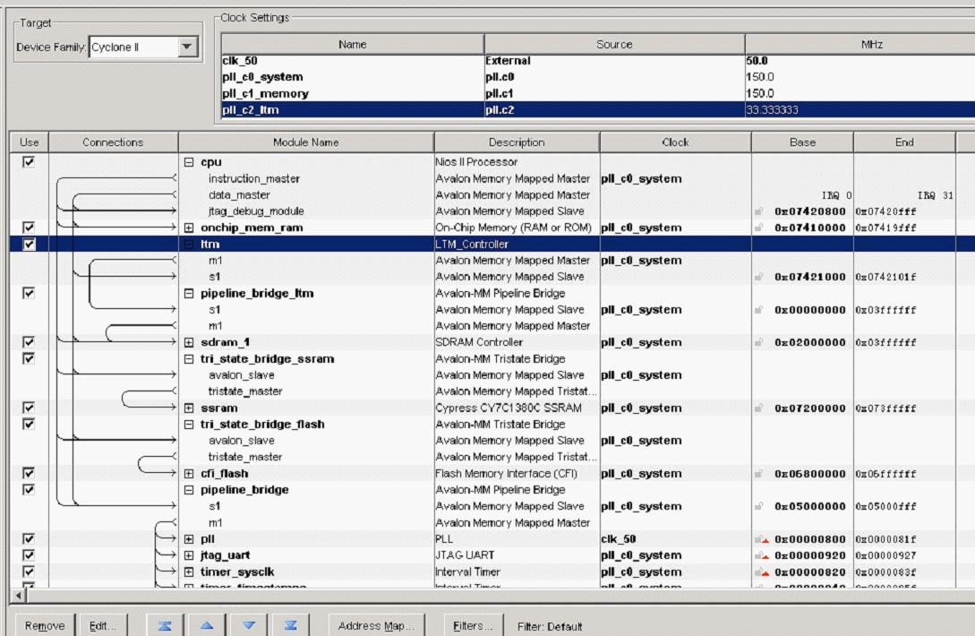Collapse the cpu module tree
This screenshot has width=975, height=636.
point(189,162)
